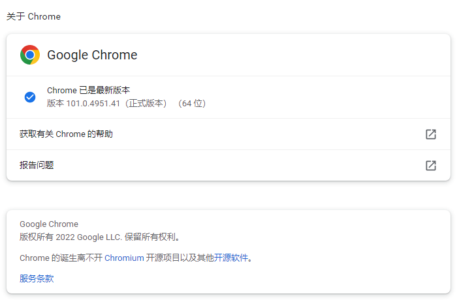This screenshot has height=300, width=457.
Task: Select the 报告问题 label
Action: [x=37, y=166]
